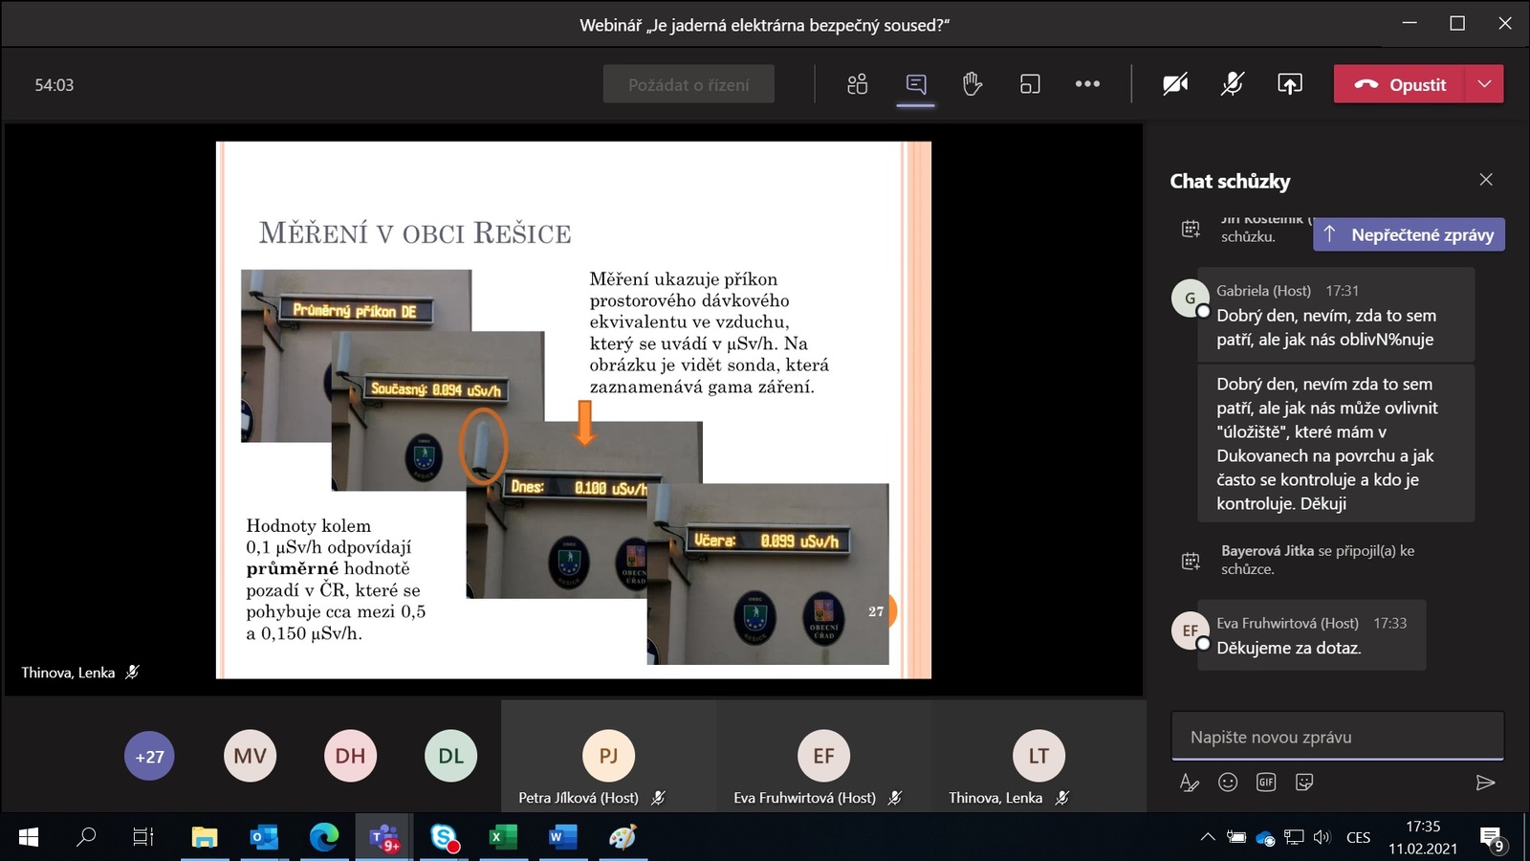Jump to Nepřečtené zprávy
This screenshot has width=1530, height=861.
click(1409, 234)
